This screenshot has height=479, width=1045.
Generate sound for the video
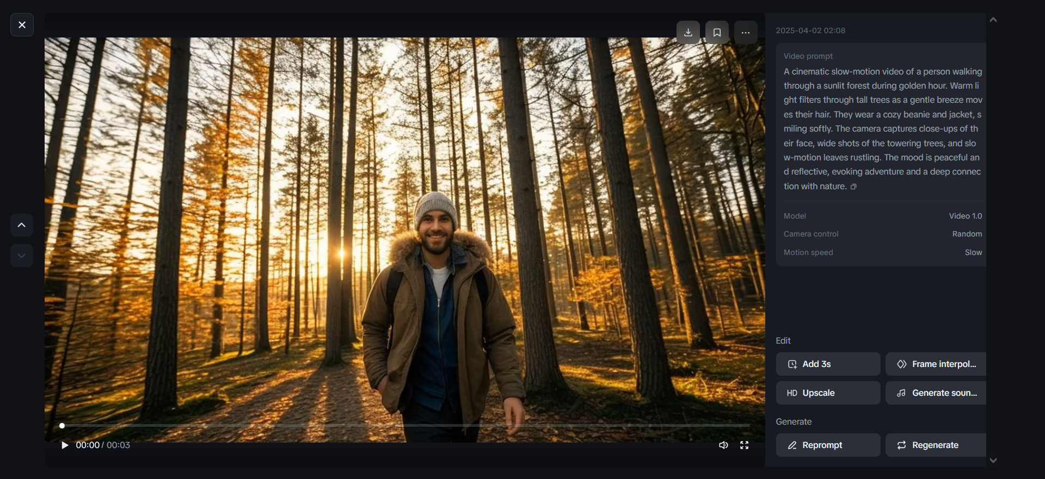(x=936, y=393)
